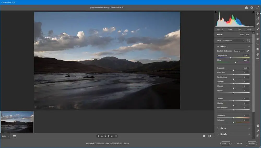Image resolution: width=261 pixels, height=148 pixels.
Task: Toggle the grid overlay icon
Action: point(258,136)
